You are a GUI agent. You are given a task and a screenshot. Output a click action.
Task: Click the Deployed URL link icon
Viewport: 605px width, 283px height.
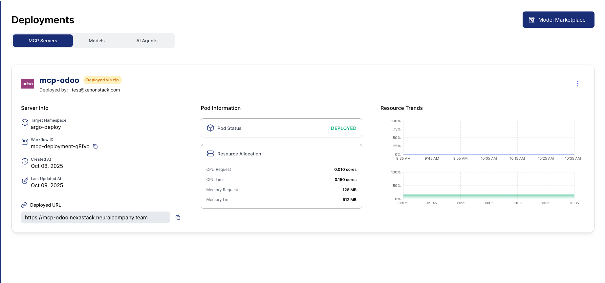click(24, 205)
